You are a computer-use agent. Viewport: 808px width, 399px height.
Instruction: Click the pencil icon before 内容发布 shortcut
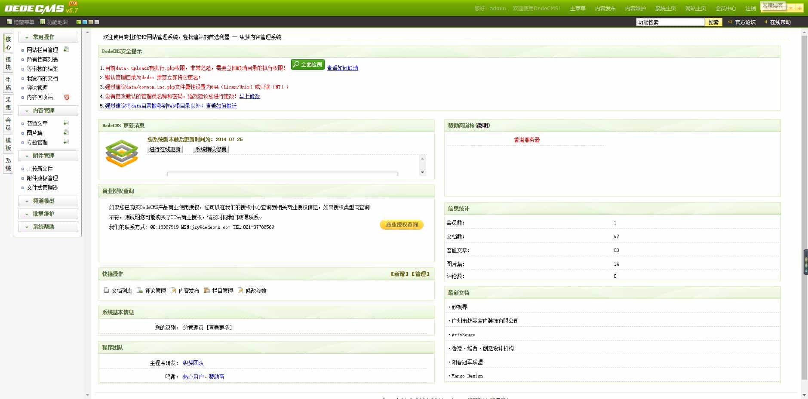pos(173,290)
